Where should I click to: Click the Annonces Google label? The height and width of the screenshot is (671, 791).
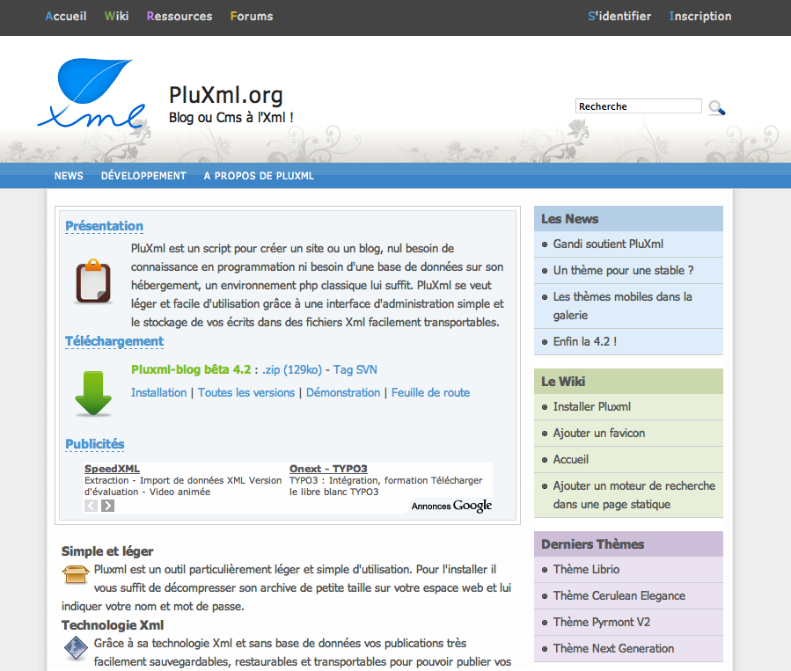pos(451,506)
